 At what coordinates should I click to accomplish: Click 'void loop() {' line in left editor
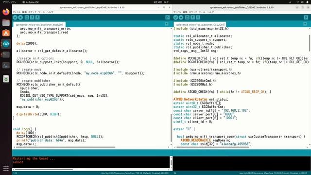(25, 129)
